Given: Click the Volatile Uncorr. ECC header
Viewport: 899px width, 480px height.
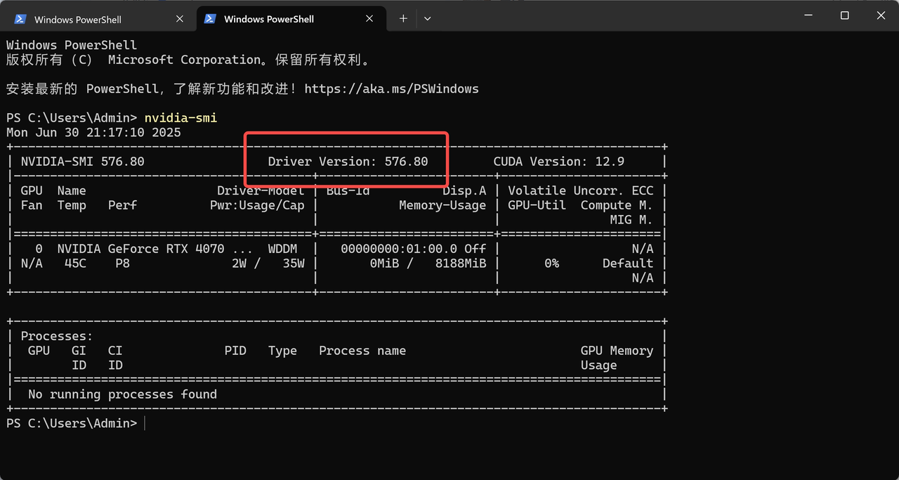Looking at the screenshot, I should click(x=581, y=190).
